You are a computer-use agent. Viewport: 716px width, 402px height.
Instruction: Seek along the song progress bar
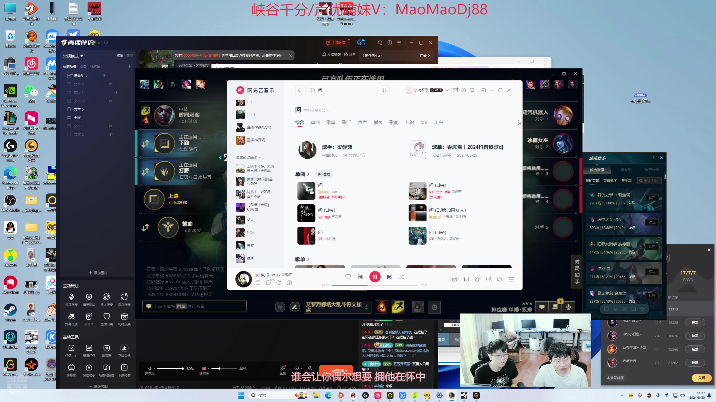375,285
